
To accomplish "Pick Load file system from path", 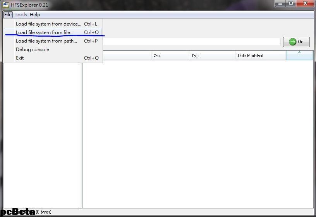I will 46,41.
